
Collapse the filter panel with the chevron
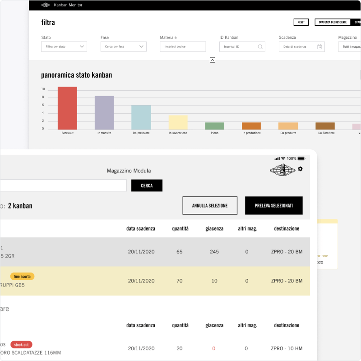click(x=212, y=60)
